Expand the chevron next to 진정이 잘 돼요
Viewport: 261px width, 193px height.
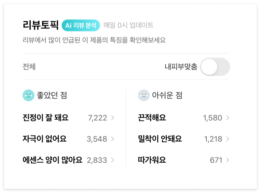point(113,118)
